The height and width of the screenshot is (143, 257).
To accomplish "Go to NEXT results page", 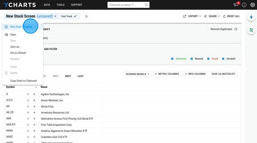I will pyautogui.click(x=68, y=76).
